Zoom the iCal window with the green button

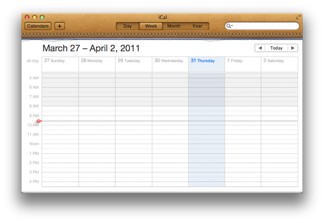[42, 17]
